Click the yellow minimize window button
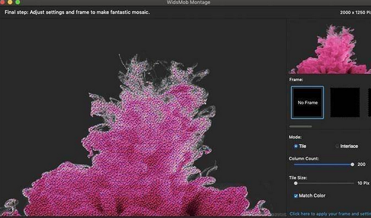This screenshot has width=371, height=218. 10,2
